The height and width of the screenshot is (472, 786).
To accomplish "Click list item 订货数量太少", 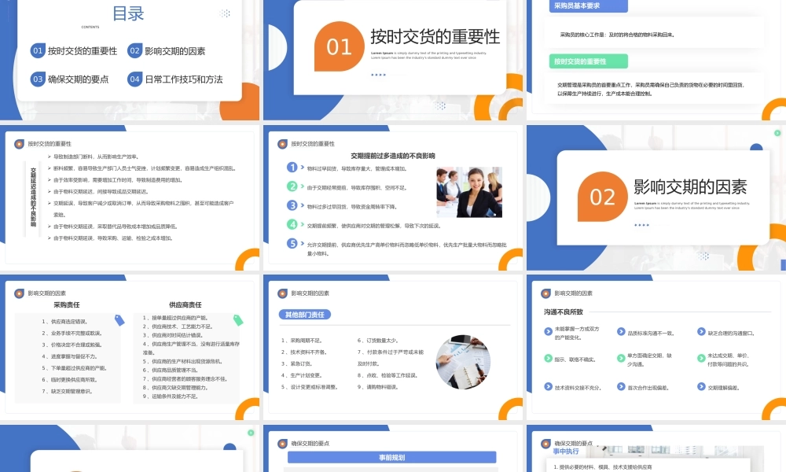I will 378,341.
